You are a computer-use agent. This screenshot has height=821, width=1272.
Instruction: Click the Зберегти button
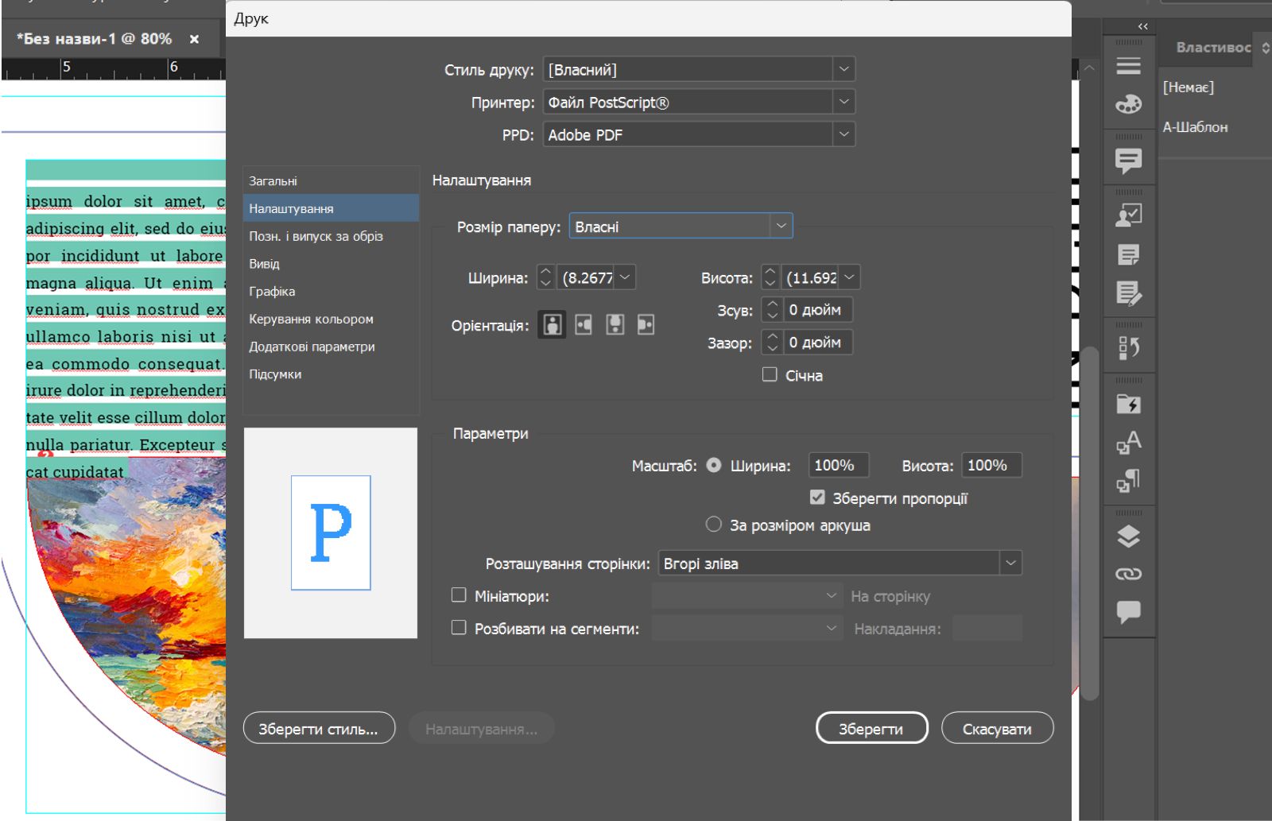(x=872, y=728)
